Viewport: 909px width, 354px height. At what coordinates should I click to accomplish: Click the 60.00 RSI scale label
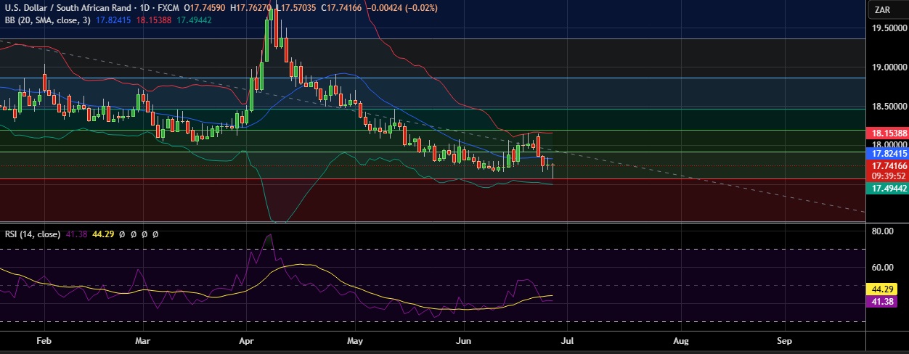click(x=882, y=267)
